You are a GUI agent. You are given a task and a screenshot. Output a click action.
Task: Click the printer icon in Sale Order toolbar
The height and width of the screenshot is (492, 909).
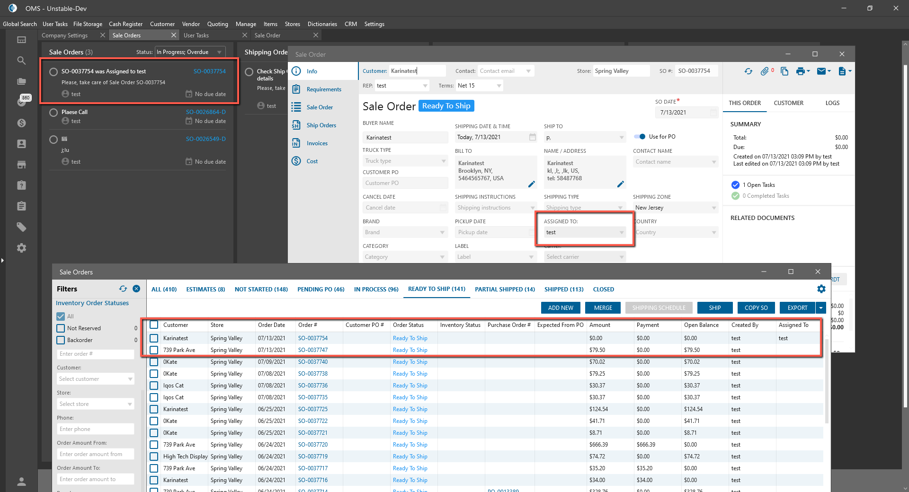(801, 71)
